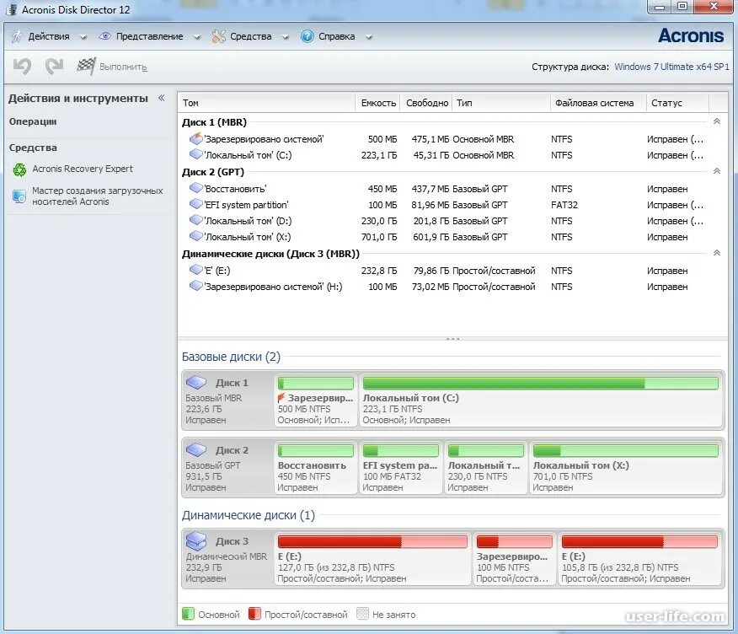Open the Представление menu
Screen dimensions: 738x634
click(150, 36)
